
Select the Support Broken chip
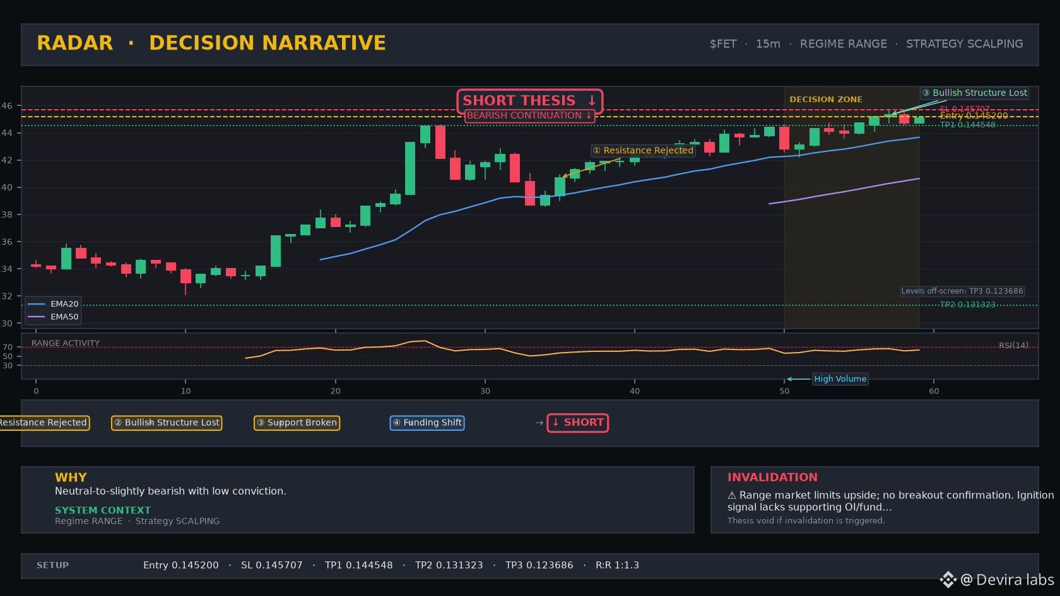click(x=297, y=423)
